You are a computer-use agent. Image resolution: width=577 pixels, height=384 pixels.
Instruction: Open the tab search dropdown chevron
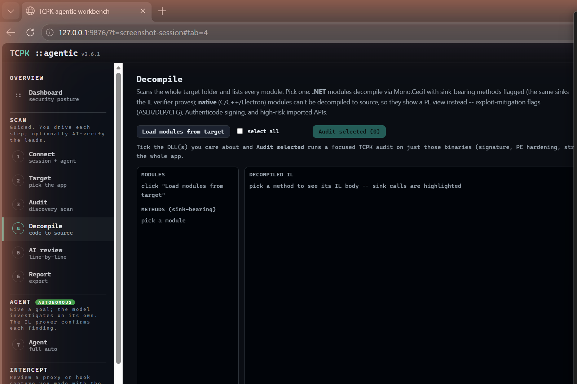pos(11,11)
